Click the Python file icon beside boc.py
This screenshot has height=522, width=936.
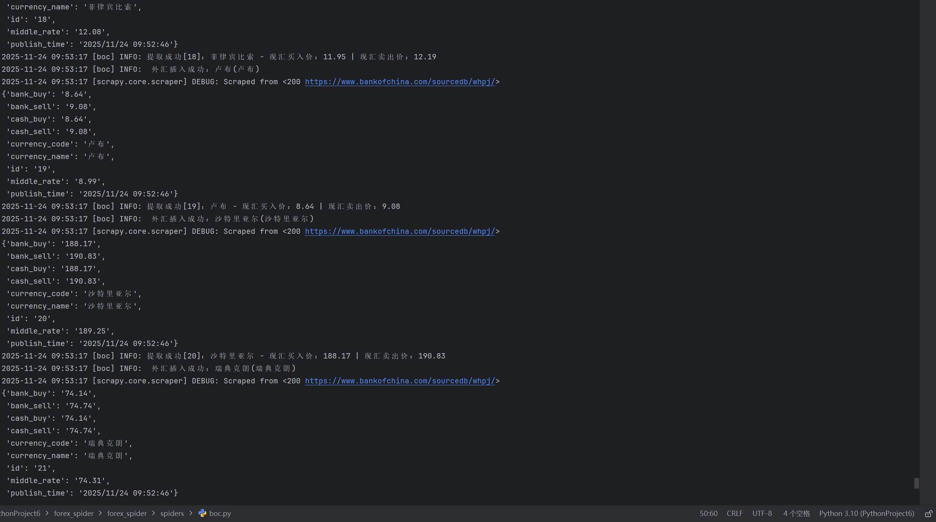pos(202,513)
